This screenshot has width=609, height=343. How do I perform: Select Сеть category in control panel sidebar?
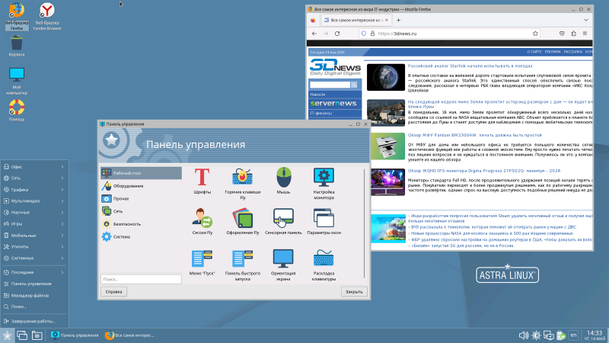point(141,211)
